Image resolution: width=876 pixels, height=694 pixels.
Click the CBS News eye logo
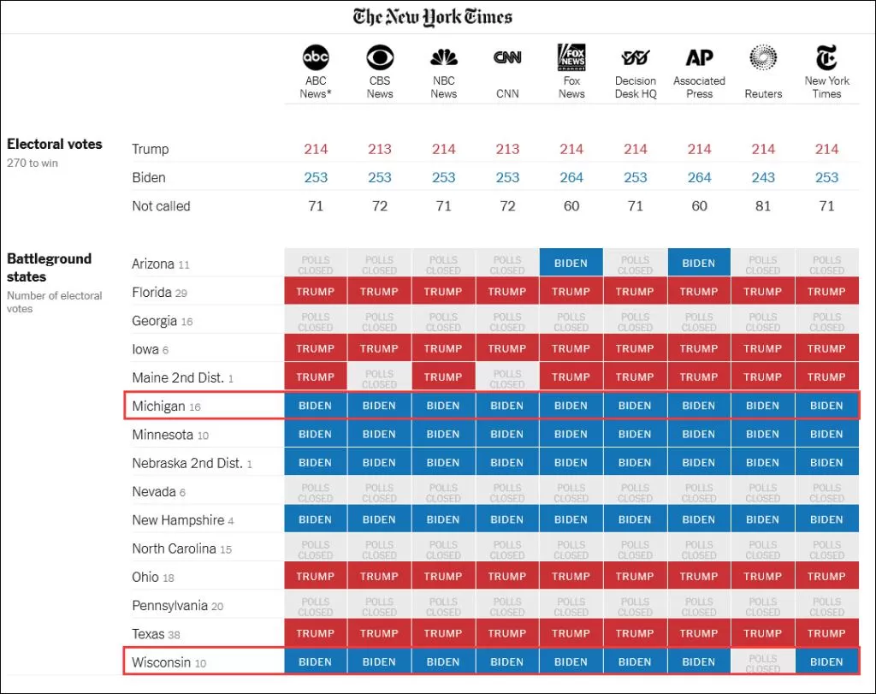[x=380, y=57]
